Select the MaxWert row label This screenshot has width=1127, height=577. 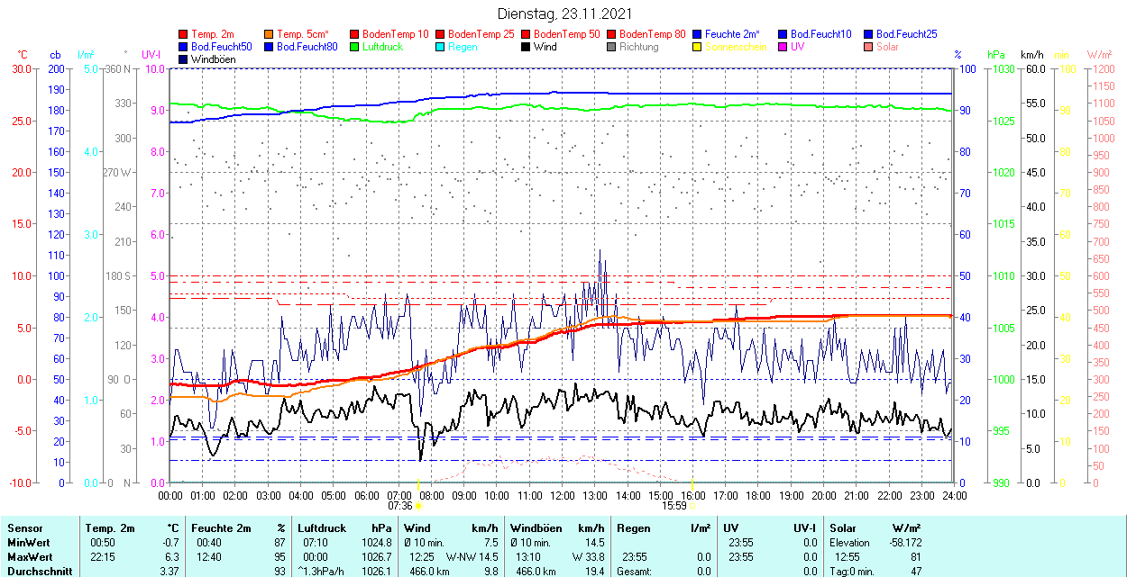[31, 557]
